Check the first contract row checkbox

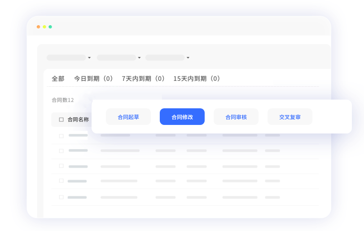[x=61, y=135]
